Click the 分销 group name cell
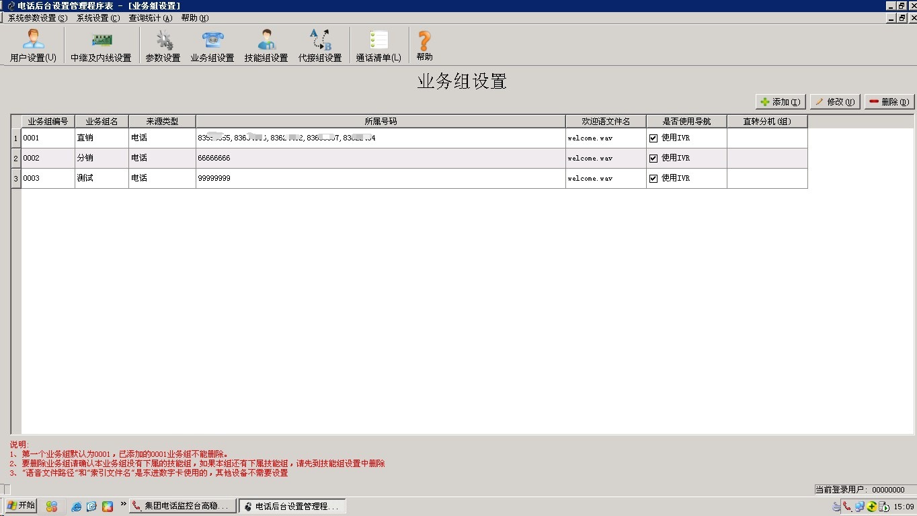This screenshot has height=516, width=917. [102, 159]
